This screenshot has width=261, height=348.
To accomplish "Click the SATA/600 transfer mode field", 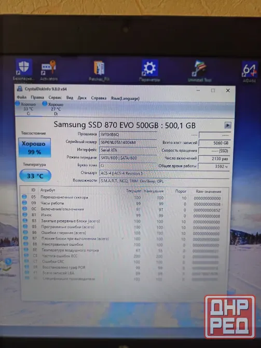I will 128,158.
